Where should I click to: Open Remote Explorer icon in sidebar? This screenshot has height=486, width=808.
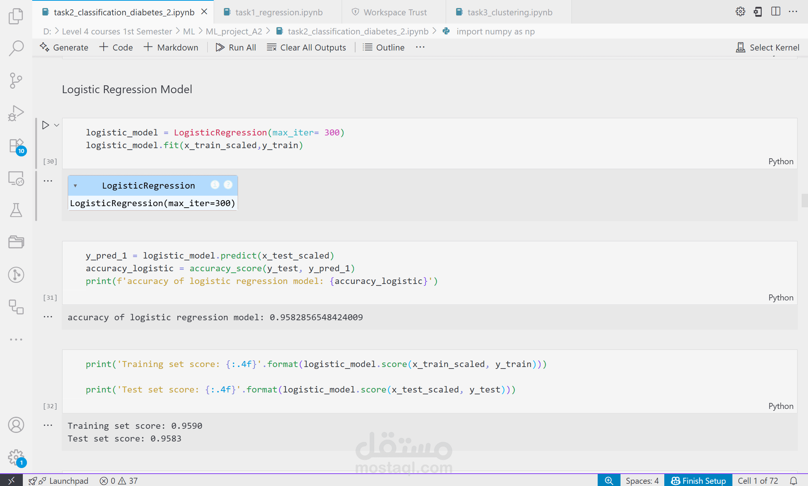click(16, 178)
